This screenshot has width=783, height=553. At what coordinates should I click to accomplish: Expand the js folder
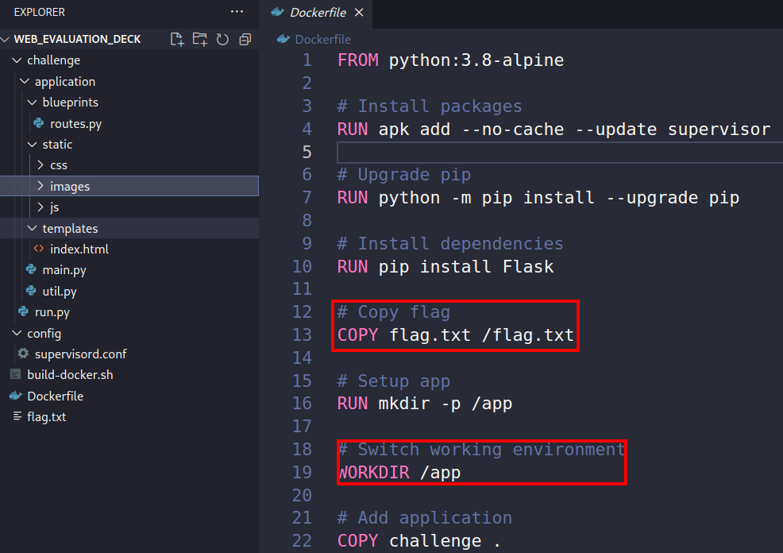coord(41,207)
